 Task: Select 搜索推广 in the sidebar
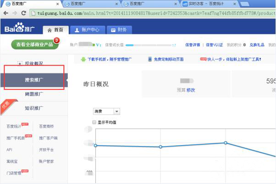pos(34,80)
